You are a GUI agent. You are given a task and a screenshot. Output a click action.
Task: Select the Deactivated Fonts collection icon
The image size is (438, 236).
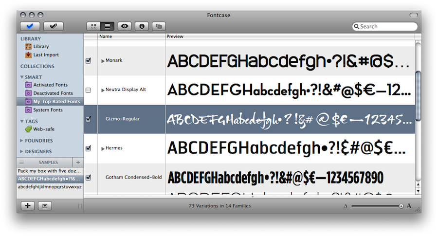tap(28, 93)
